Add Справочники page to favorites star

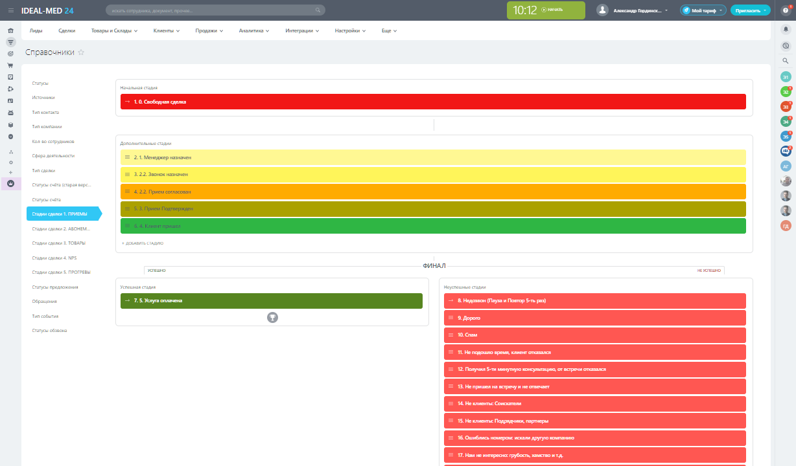coord(81,52)
